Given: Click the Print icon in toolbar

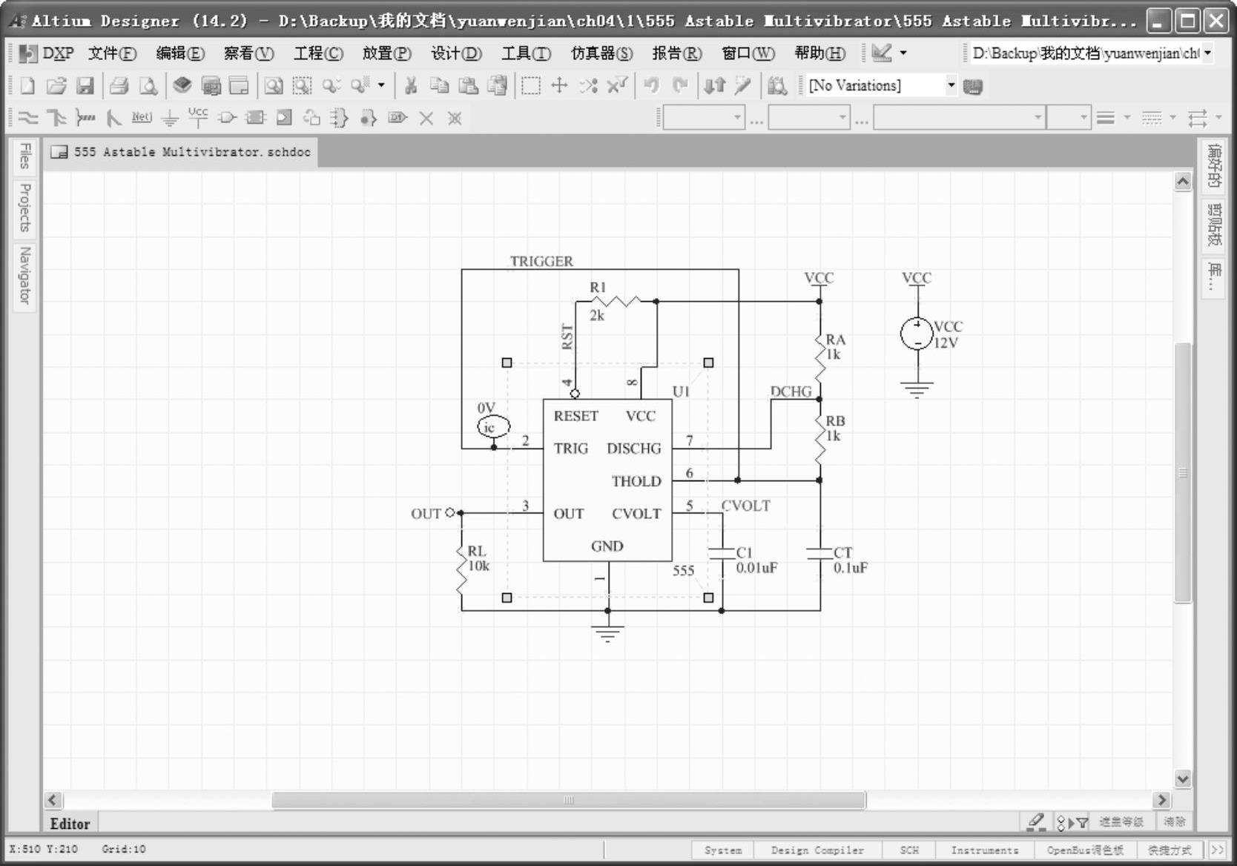Looking at the screenshot, I should pyautogui.click(x=119, y=86).
